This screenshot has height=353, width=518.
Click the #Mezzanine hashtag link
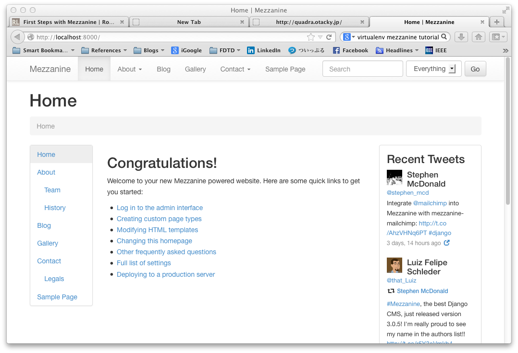403,304
